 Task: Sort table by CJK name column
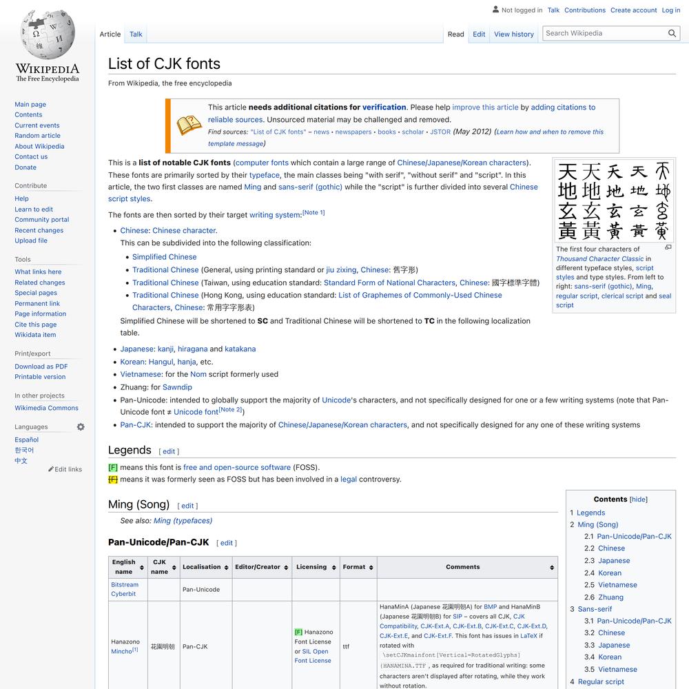174,567
